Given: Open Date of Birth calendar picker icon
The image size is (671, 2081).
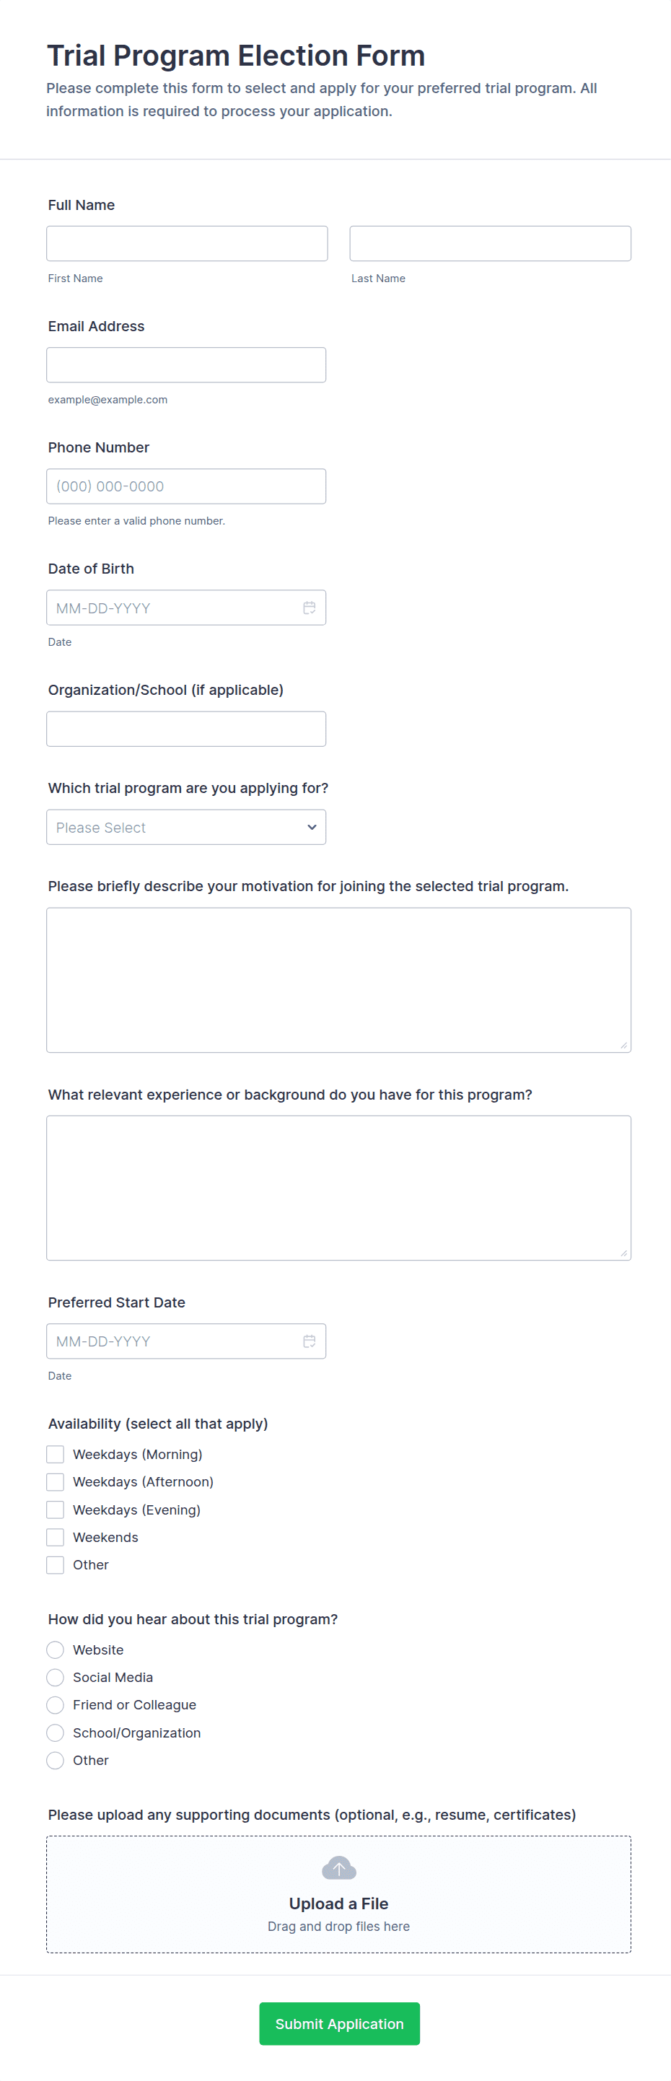Looking at the screenshot, I should (310, 608).
